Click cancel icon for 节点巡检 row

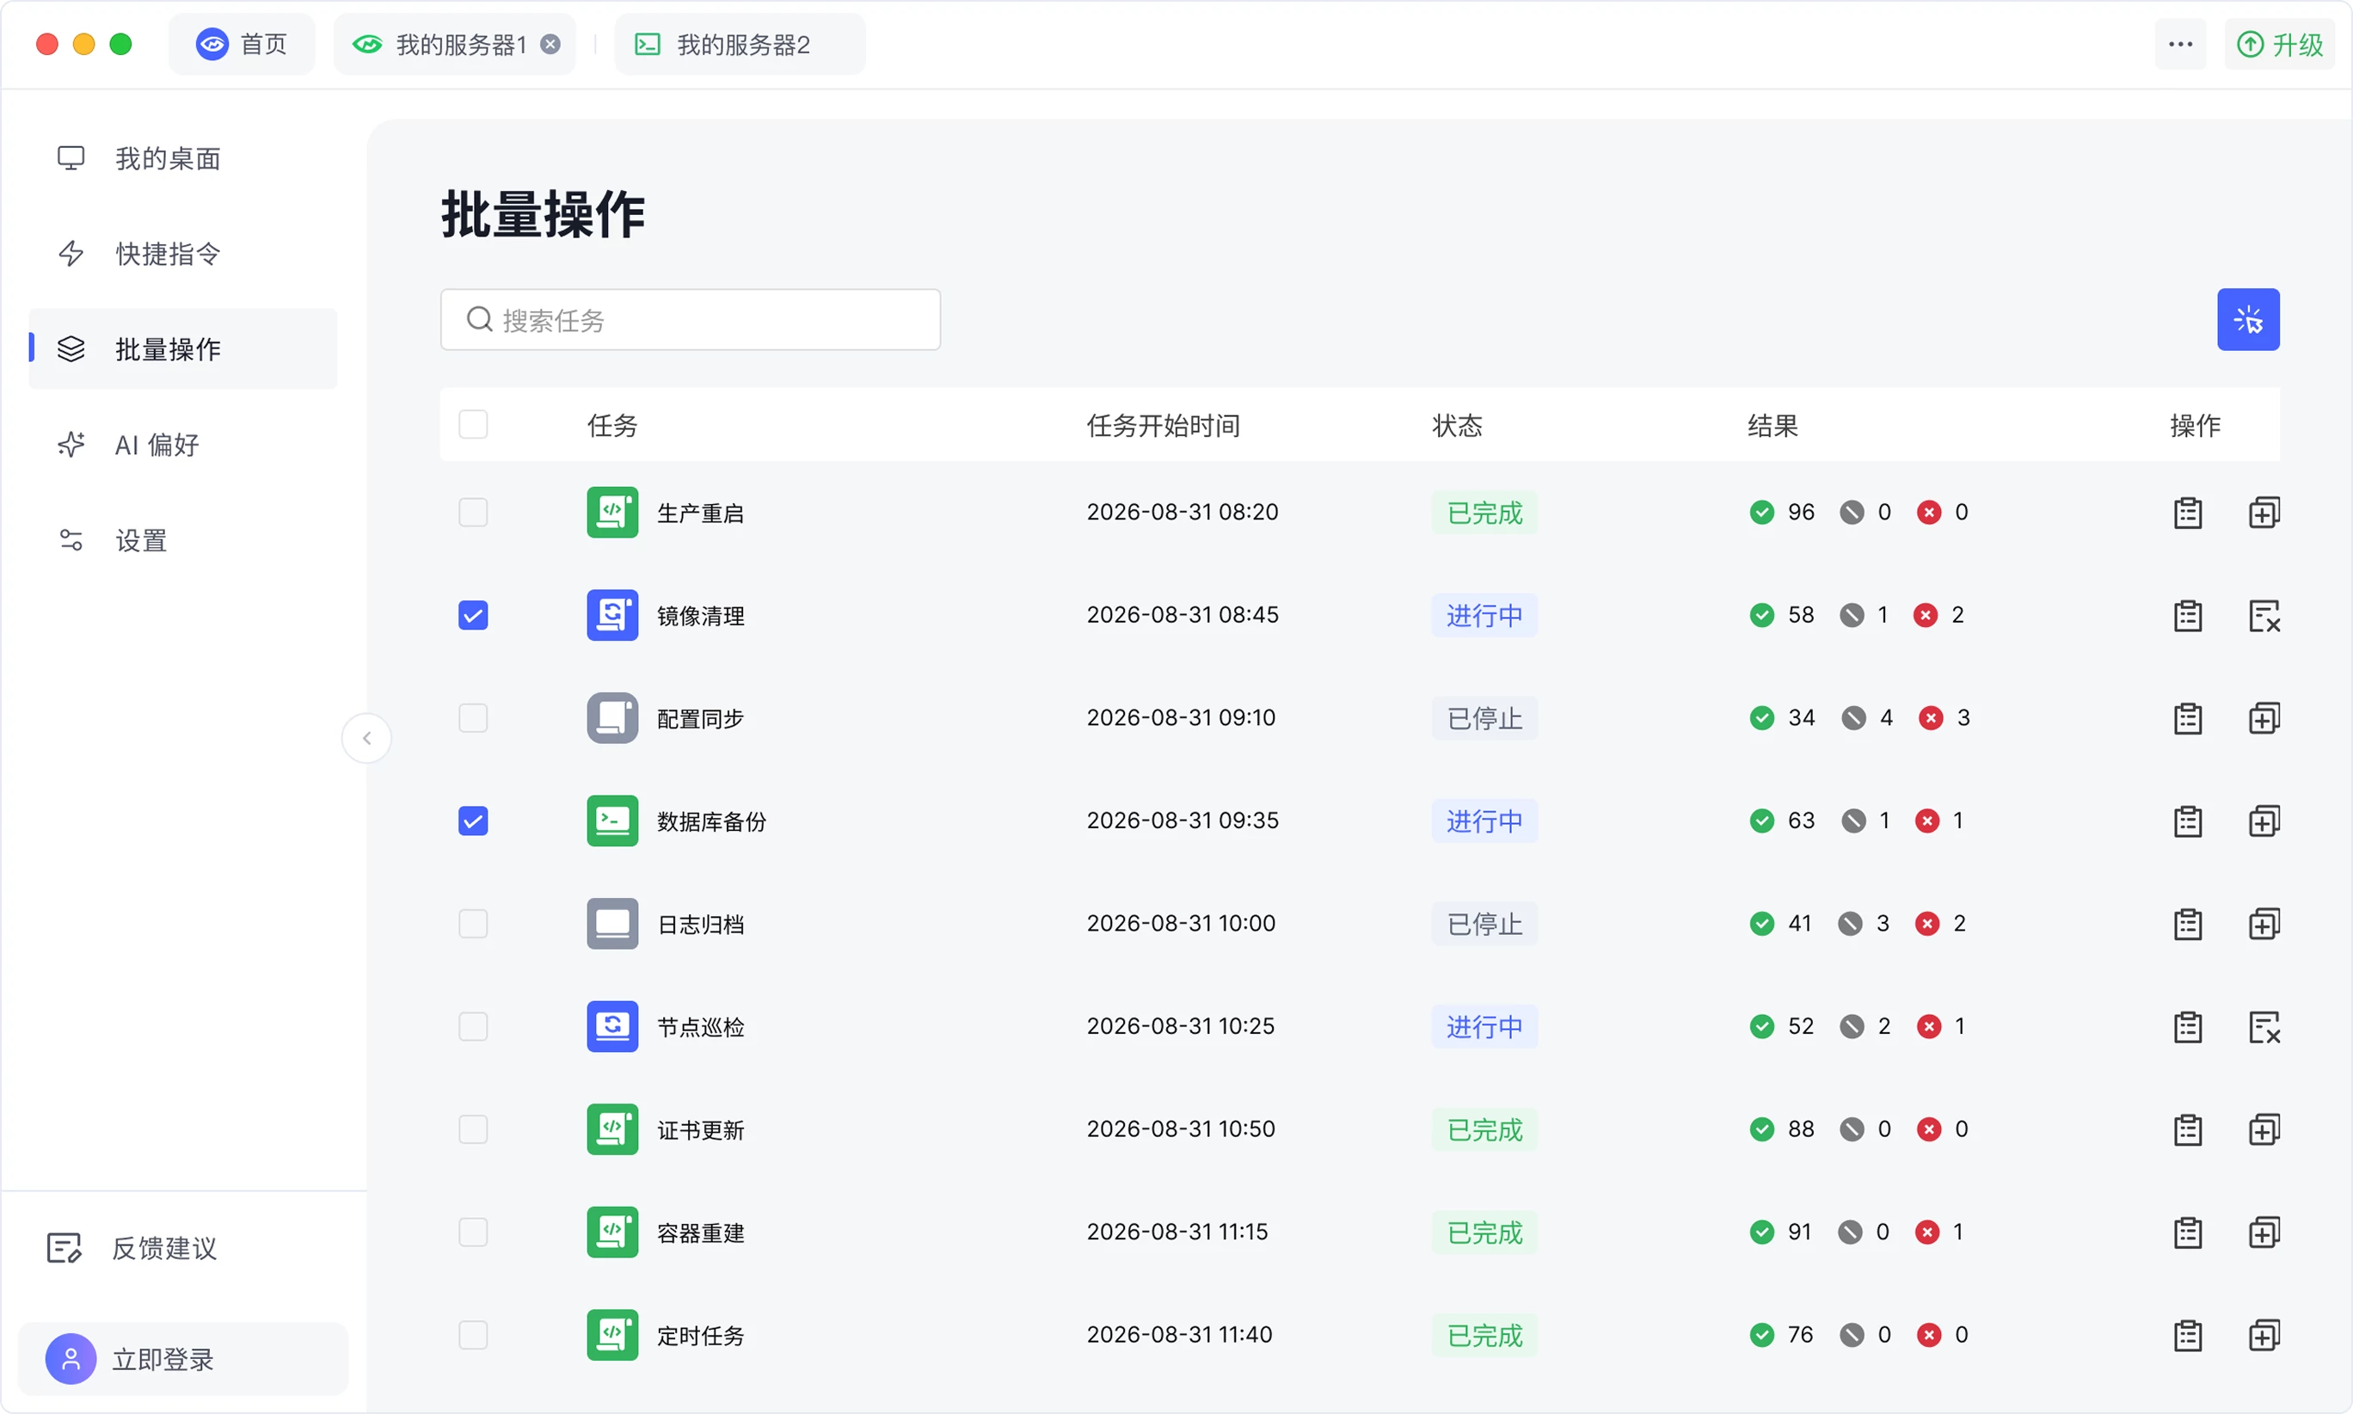tap(2264, 1027)
